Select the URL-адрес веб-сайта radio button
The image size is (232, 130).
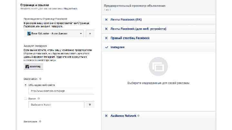(x=26, y=85)
